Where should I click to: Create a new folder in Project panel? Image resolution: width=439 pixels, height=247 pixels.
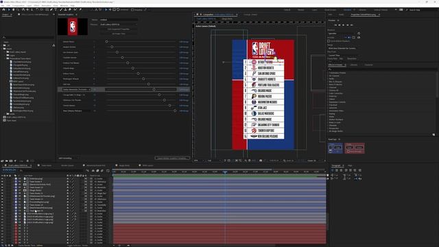pos(7,161)
